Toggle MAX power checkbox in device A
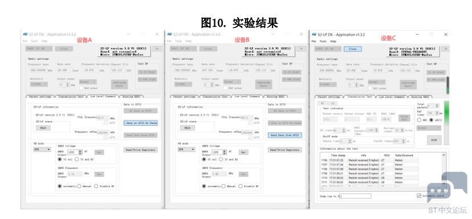This screenshot has width=472, height=219. point(82,88)
